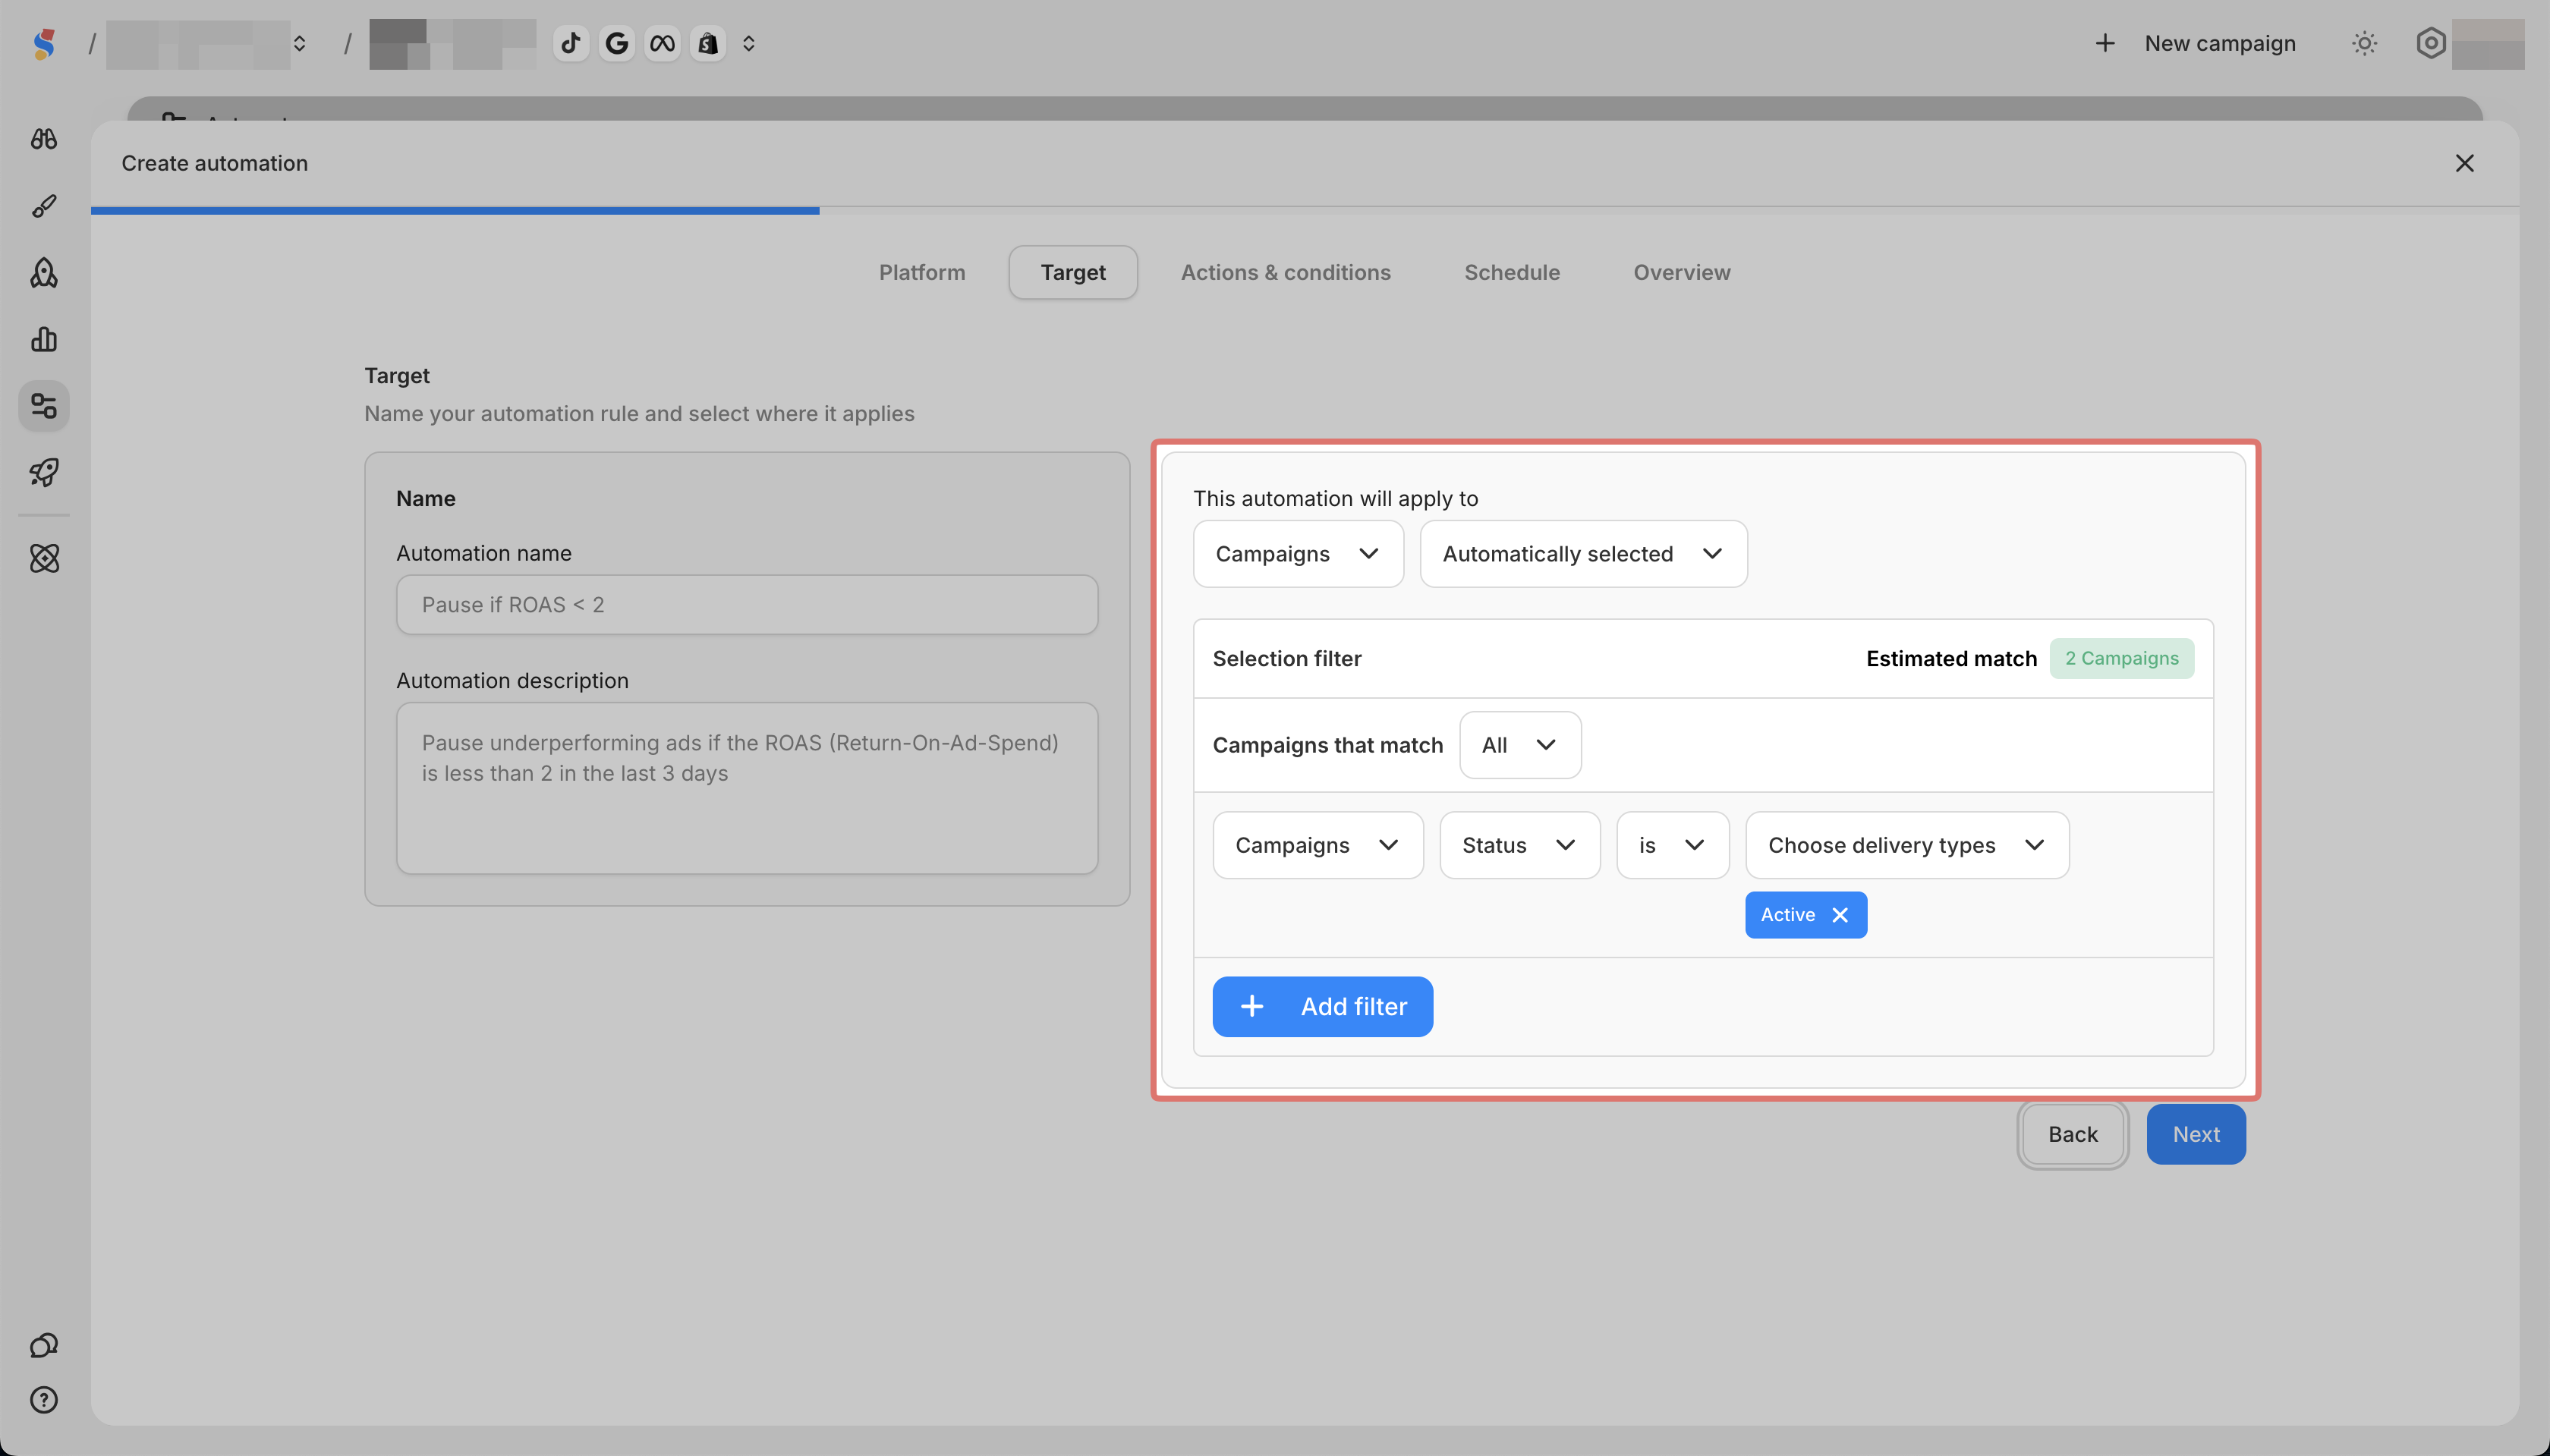Open the bar chart analytics sidebar icon
This screenshot has width=2550, height=1456.
click(x=44, y=339)
